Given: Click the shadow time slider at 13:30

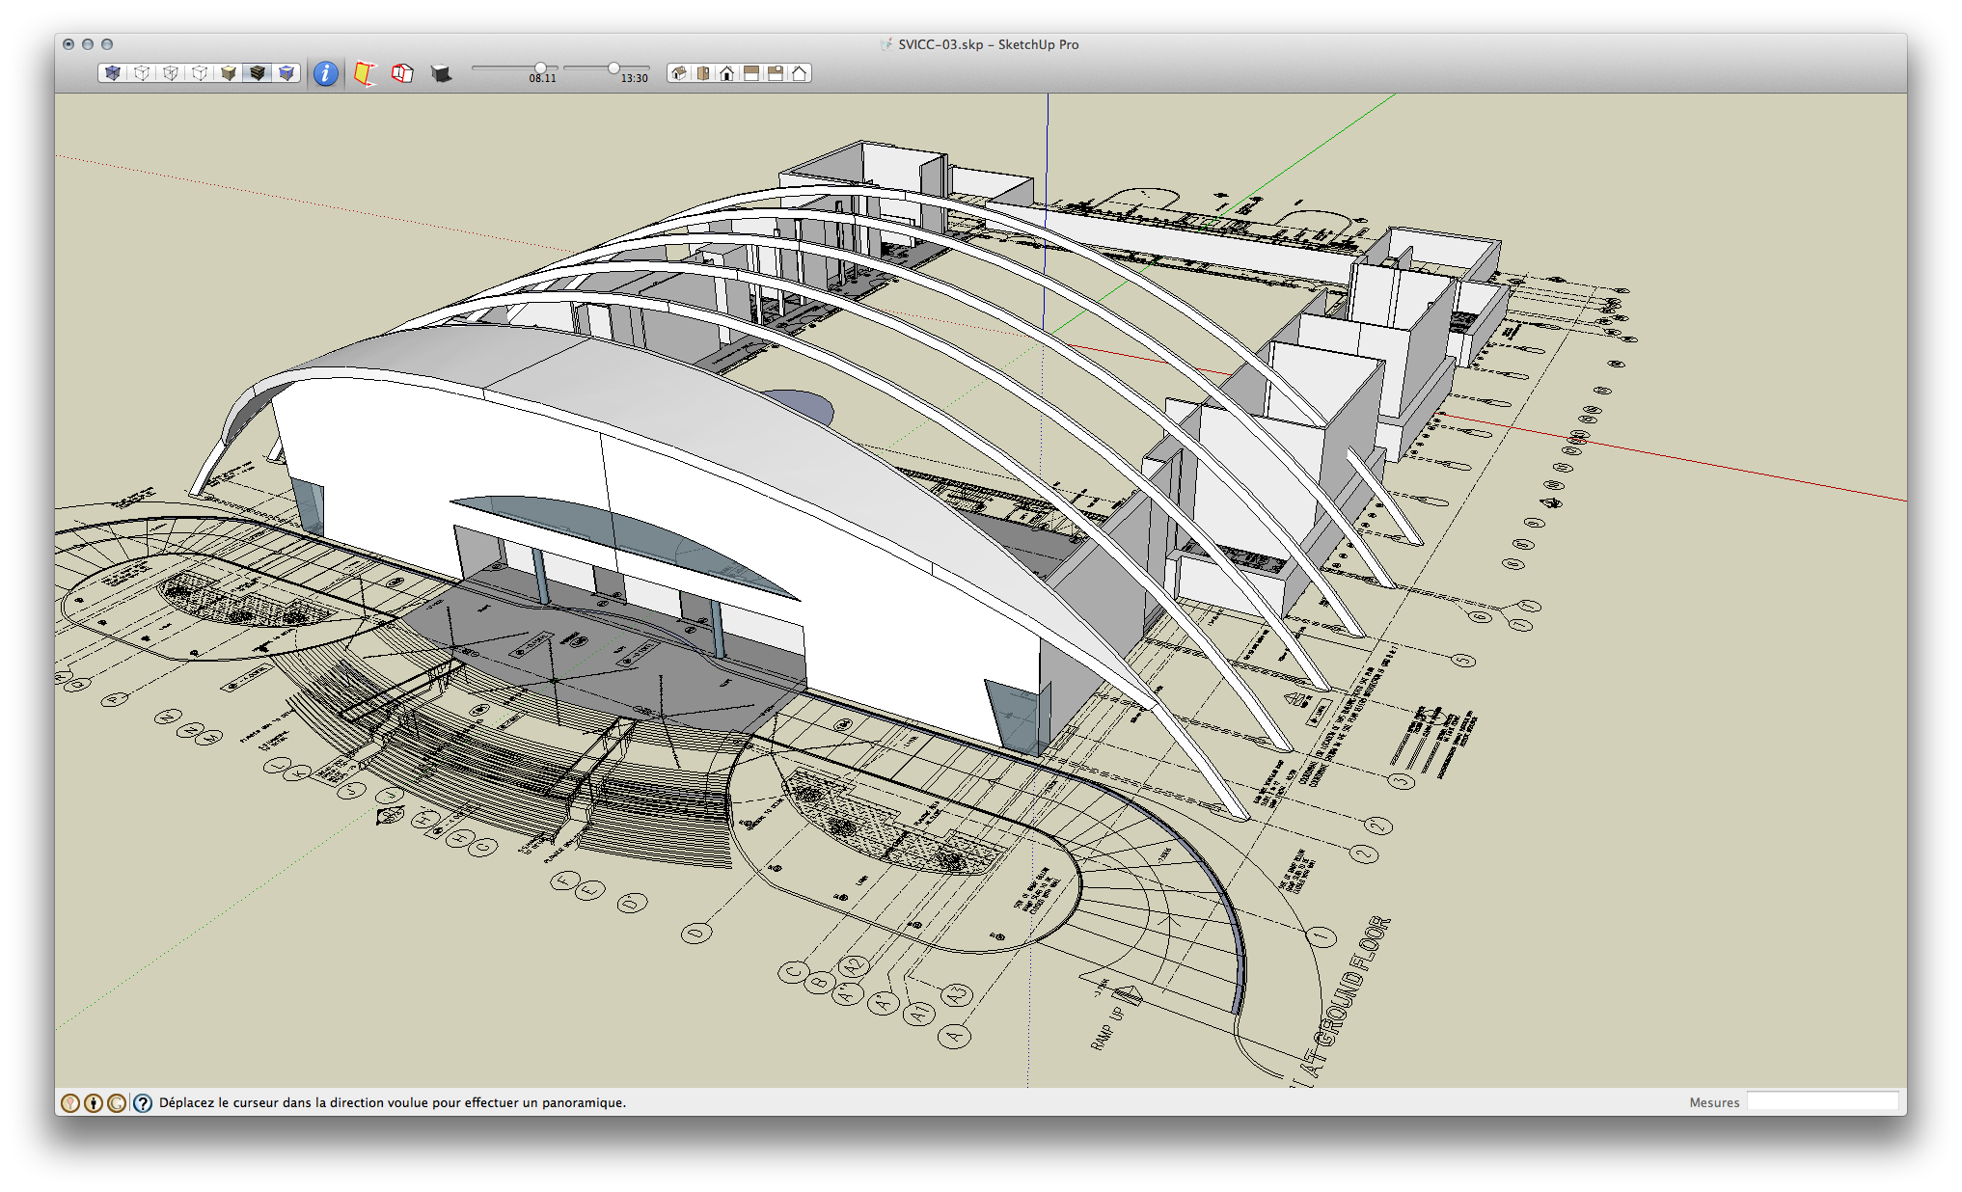Looking at the screenshot, I should (x=613, y=68).
